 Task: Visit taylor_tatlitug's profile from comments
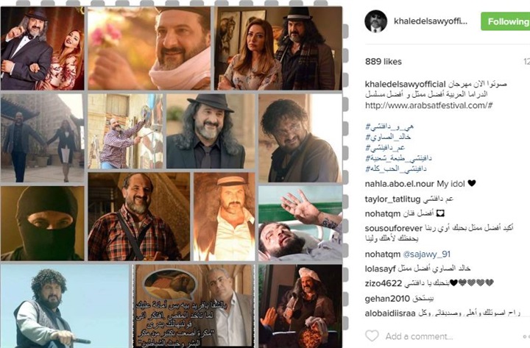[x=392, y=199]
